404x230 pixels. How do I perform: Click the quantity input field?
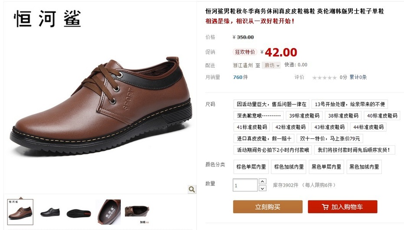click(245, 185)
